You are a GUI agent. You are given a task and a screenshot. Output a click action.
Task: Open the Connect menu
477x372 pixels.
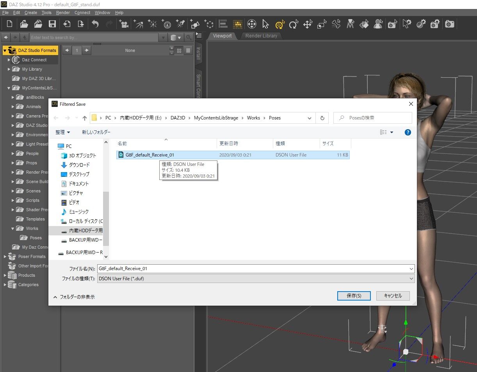point(82,12)
